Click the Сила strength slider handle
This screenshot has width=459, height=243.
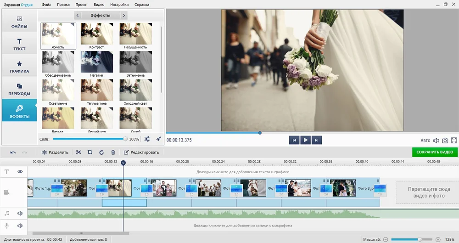(125, 139)
